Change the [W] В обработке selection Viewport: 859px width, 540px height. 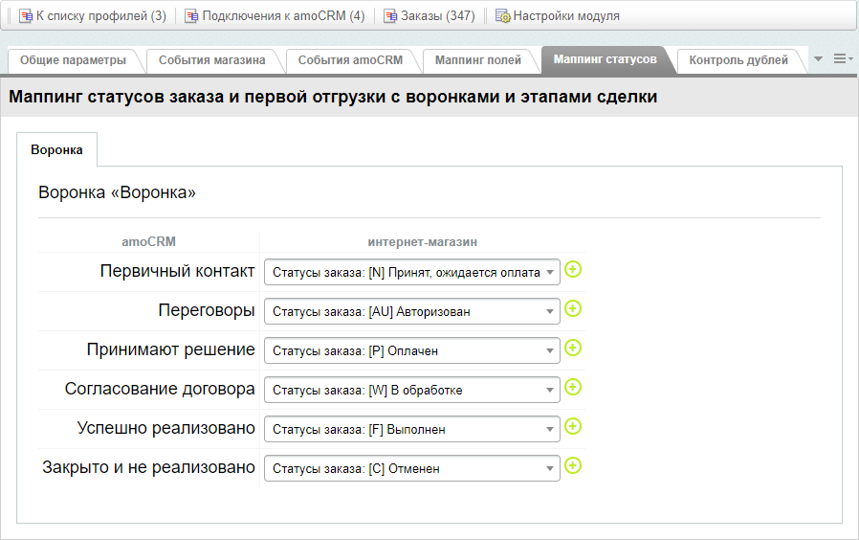coord(411,391)
